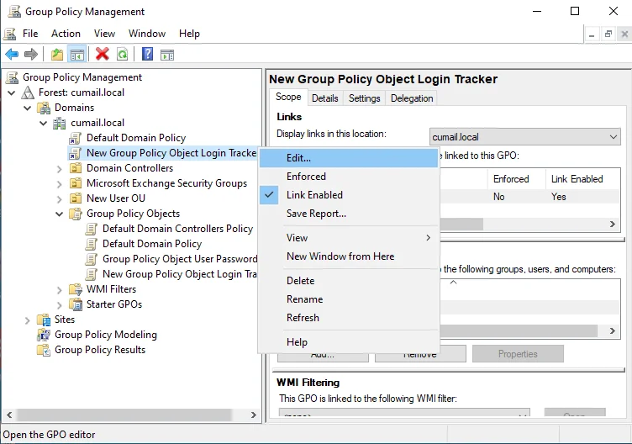The height and width of the screenshot is (444, 632).
Task: Choose Rename from the context menu
Action: click(349, 299)
